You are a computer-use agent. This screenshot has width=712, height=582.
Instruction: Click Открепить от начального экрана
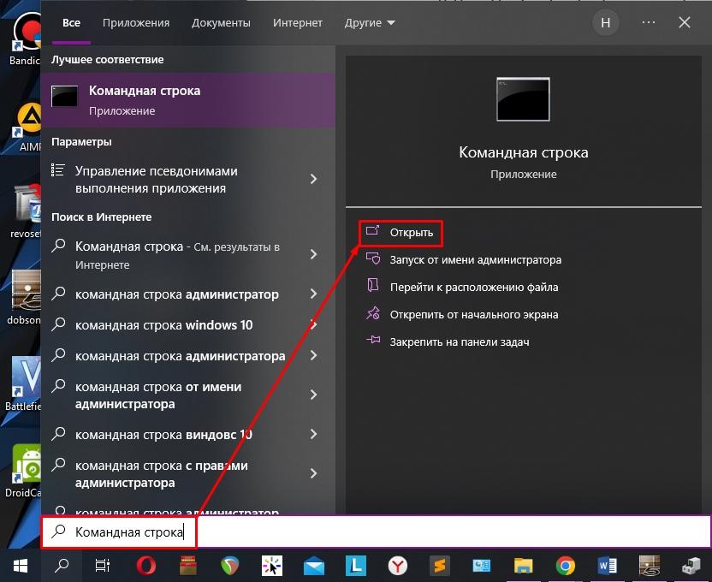tap(474, 314)
